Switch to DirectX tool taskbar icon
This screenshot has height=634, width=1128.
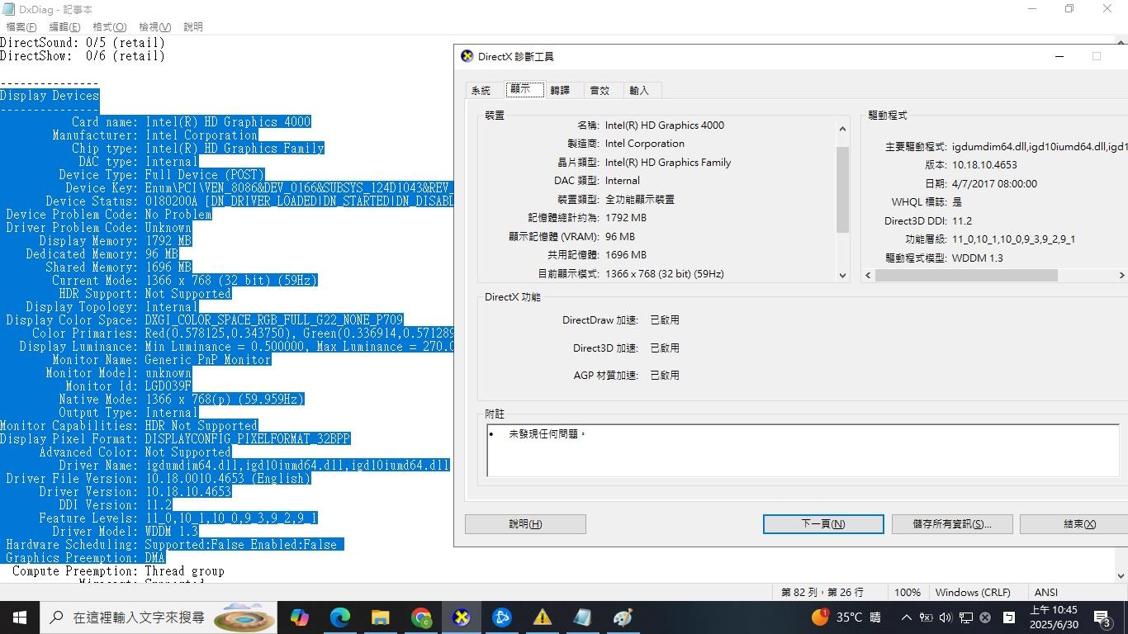pos(461,617)
